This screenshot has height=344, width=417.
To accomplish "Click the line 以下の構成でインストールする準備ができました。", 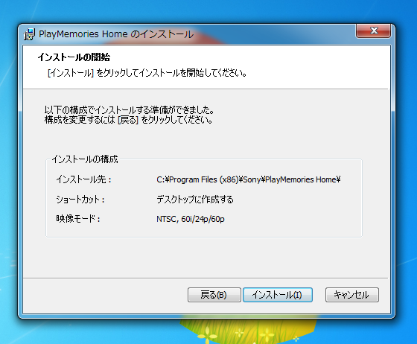I will point(130,109).
